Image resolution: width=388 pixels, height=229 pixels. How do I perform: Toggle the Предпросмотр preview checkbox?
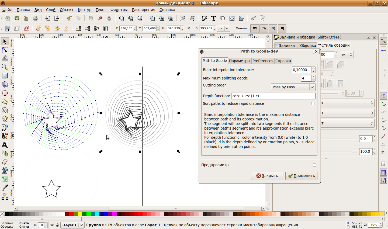click(314, 165)
